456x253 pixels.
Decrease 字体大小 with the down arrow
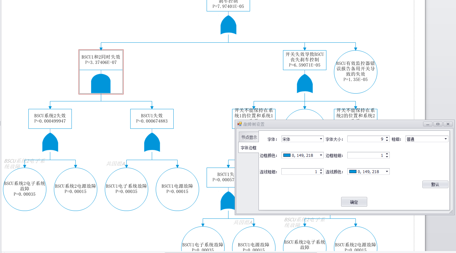coord(387,141)
